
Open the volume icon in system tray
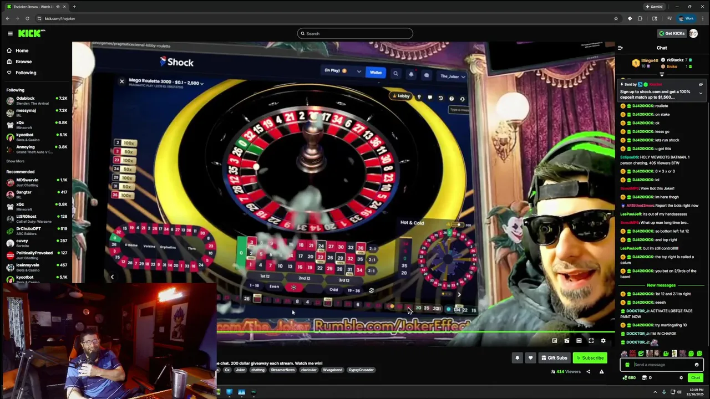679,392
